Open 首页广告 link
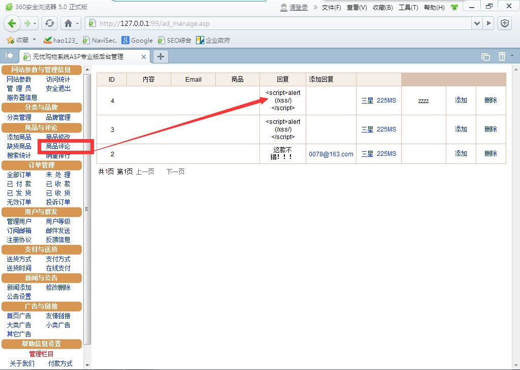520x370 pixels. 19,316
